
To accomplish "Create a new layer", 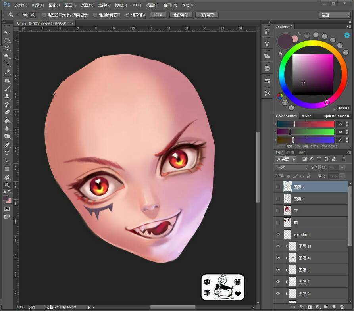I will click(x=334, y=307).
